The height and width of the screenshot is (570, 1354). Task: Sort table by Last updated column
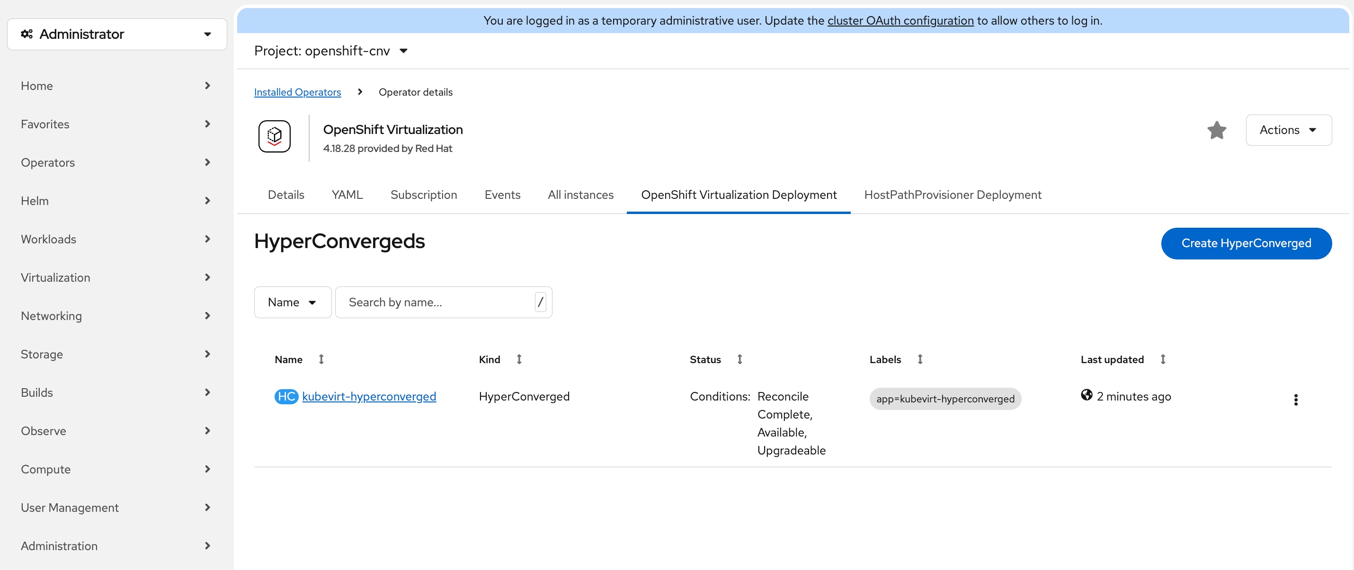tap(1163, 359)
